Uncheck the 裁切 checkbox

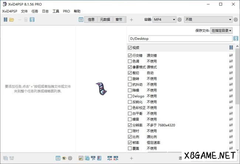[129, 73]
